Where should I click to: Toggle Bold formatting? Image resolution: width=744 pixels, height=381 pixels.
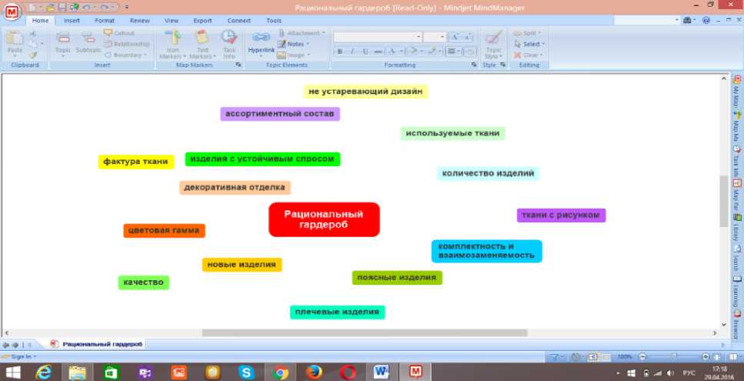click(x=340, y=52)
